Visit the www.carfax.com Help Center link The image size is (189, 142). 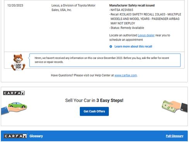point(125,75)
